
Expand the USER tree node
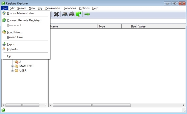coord(12,71)
